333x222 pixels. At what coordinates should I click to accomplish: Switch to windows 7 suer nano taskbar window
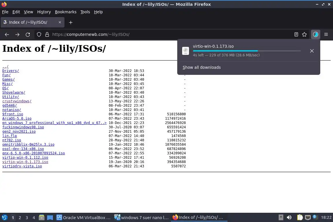[x=141, y=218]
